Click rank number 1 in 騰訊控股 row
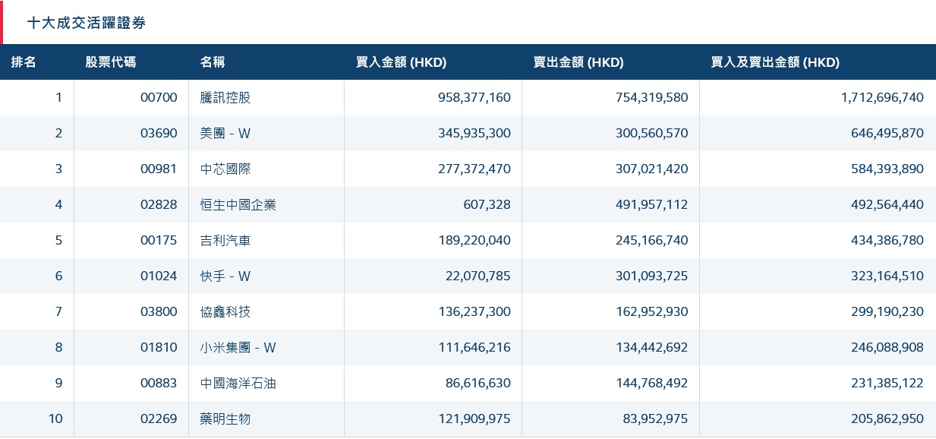This screenshot has height=439, width=936. click(x=59, y=97)
